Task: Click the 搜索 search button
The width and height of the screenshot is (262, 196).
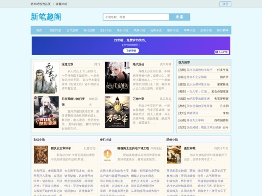Action: (180, 17)
